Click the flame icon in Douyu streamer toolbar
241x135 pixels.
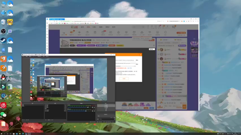point(118,32)
